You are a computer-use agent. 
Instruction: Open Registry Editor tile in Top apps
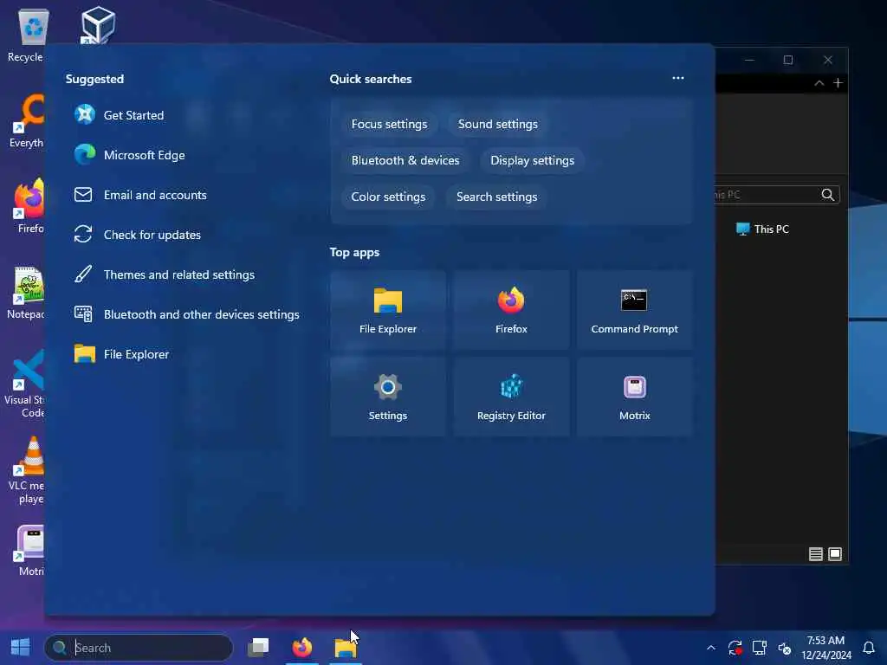pos(511,397)
